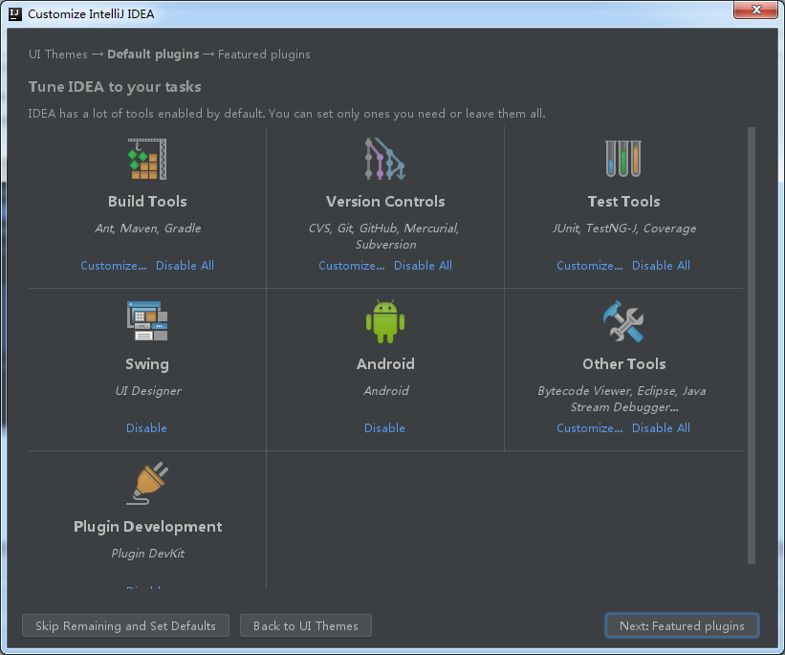The height and width of the screenshot is (655, 785).
Task: Proceed to Next: Featured plugins
Action: pos(682,625)
